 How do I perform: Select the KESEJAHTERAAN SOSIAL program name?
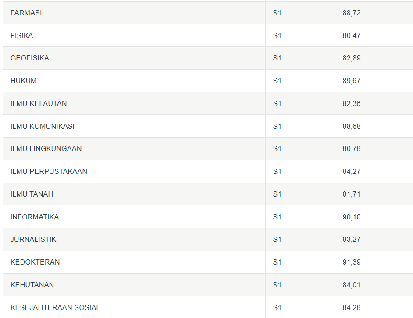click(55, 308)
